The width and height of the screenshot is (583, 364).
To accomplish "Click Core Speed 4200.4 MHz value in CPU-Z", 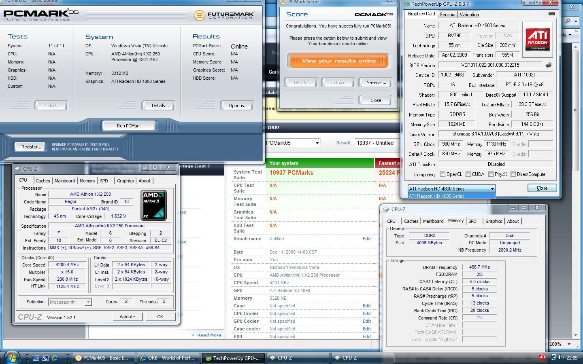I will click(x=68, y=265).
